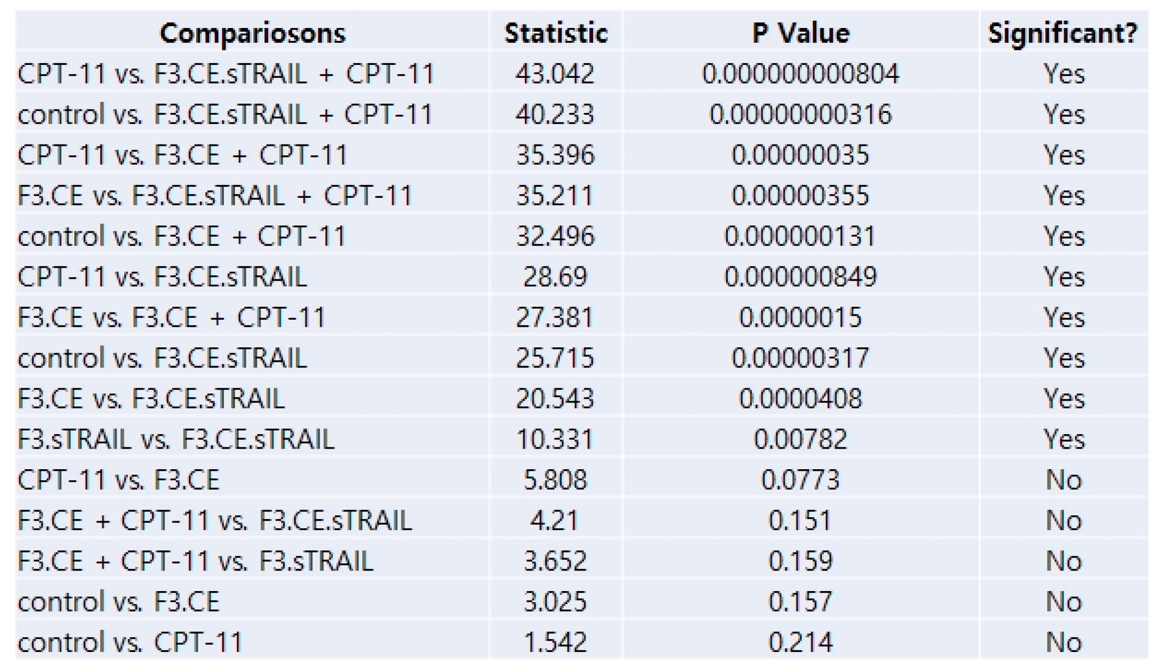Click P value 0.0000408
Screen dimensions: 1161x668
800,398
